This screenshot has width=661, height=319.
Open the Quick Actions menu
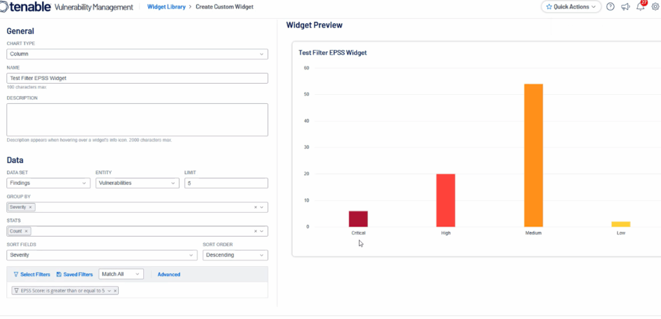pos(571,7)
